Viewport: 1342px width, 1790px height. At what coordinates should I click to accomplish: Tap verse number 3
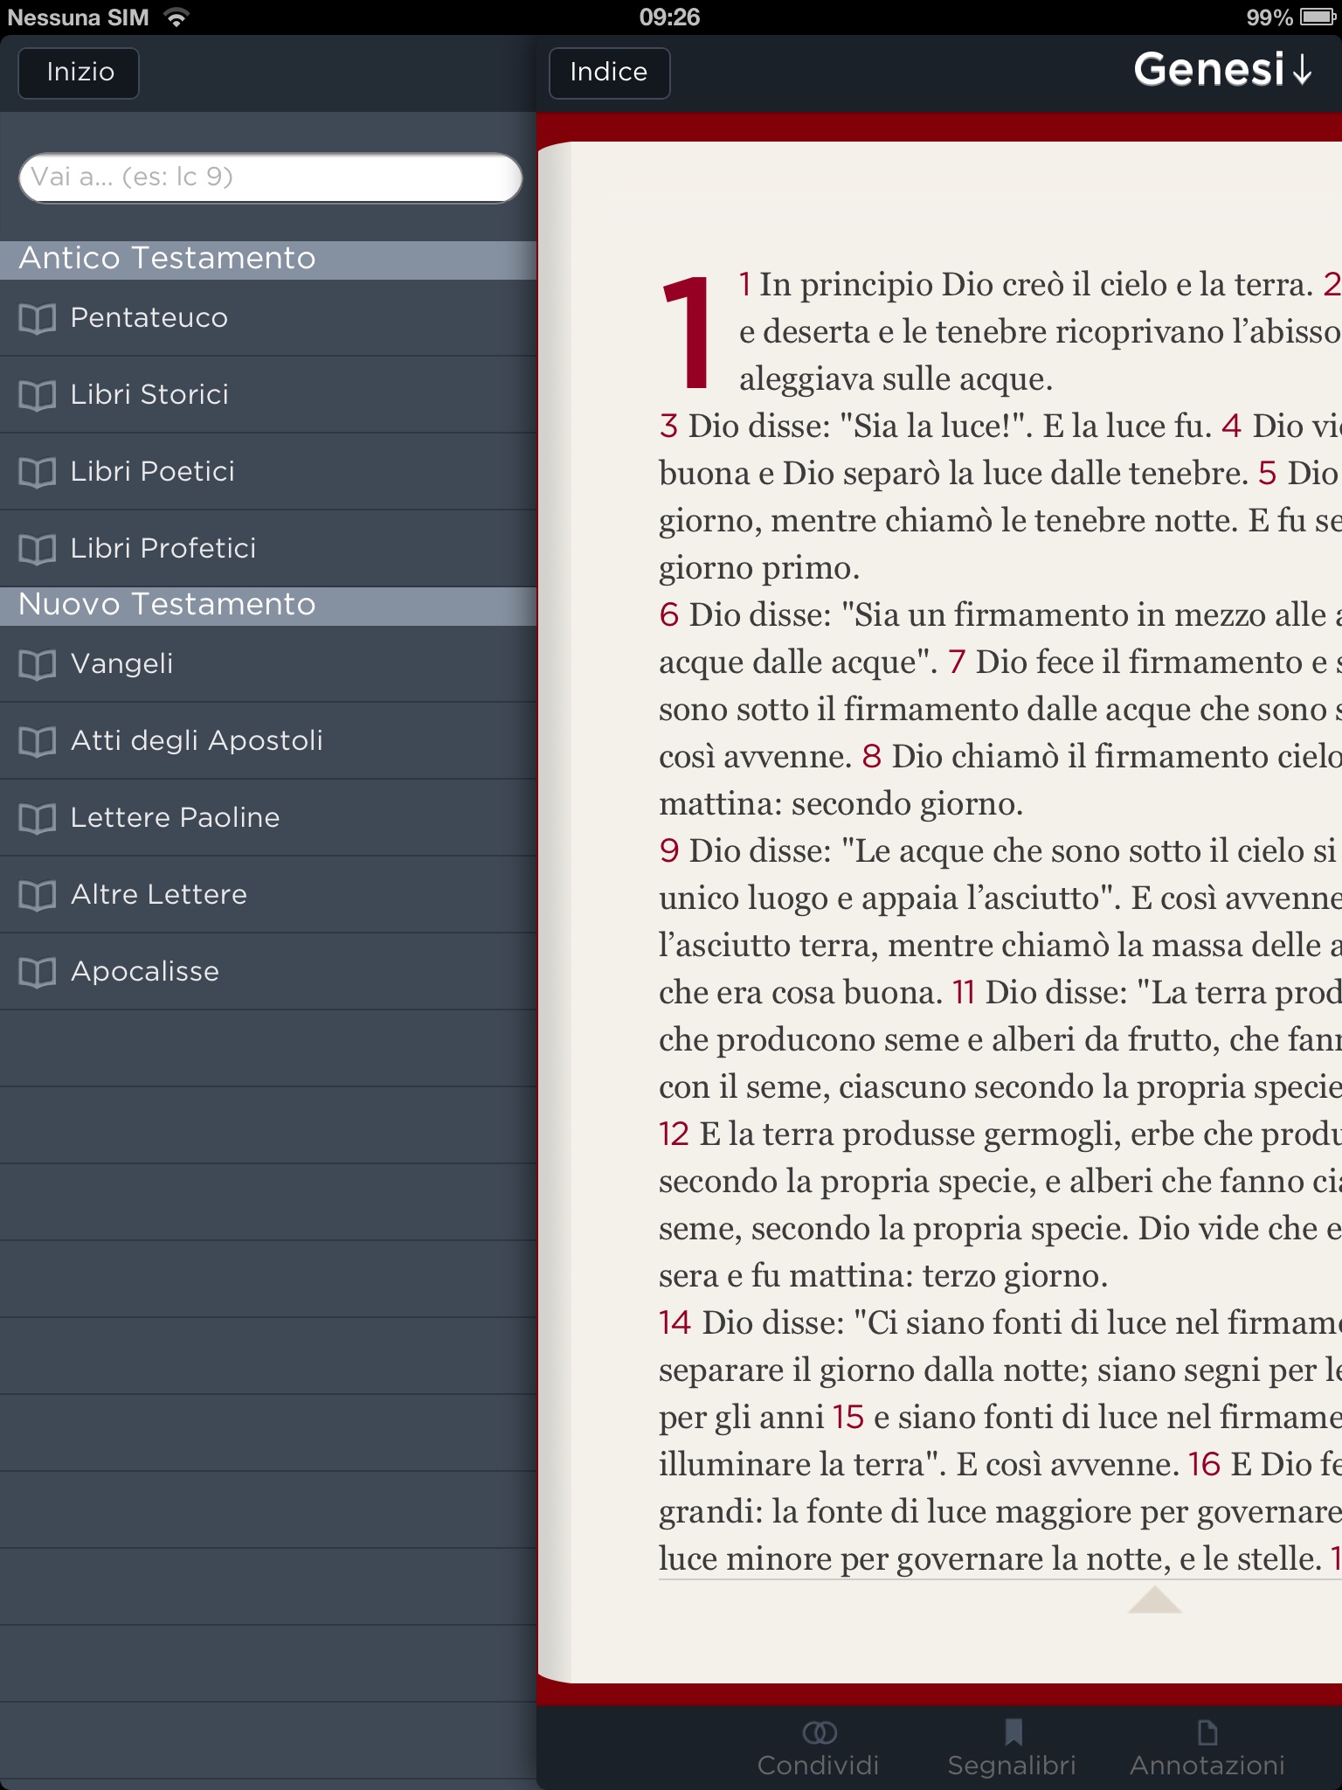coord(669,426)
